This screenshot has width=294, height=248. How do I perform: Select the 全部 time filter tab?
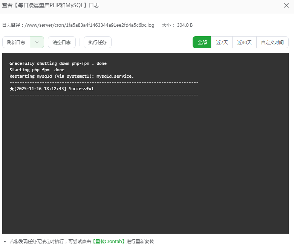(202, 43)
